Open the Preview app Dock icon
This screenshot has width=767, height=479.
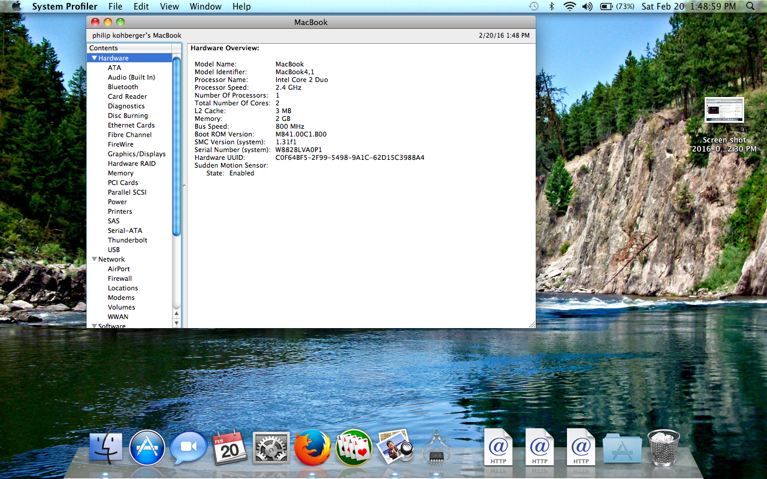(395, 447)
